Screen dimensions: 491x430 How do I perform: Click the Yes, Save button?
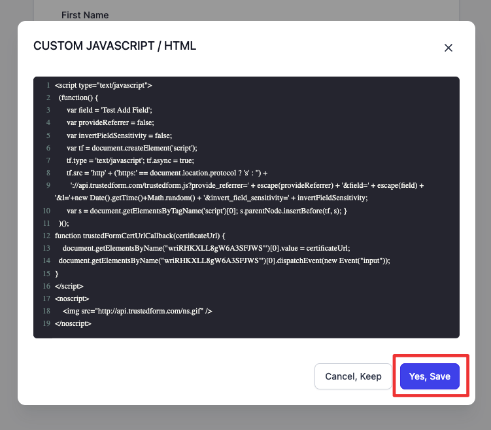pos(430,376)
